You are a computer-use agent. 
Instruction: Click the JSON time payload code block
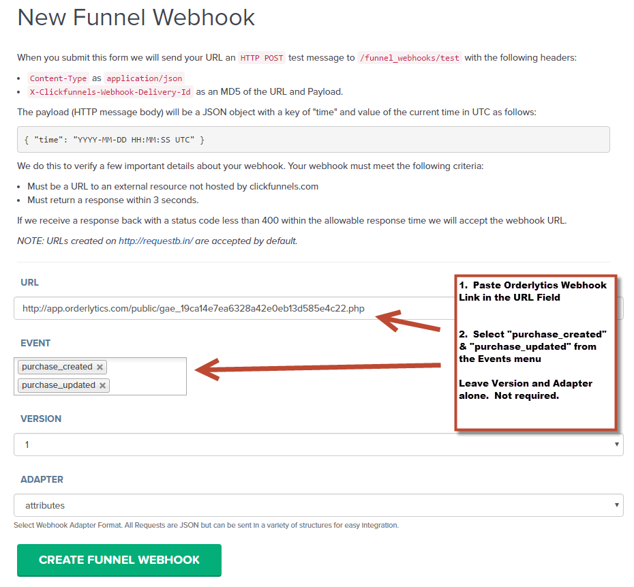click(x=314, y=140)
